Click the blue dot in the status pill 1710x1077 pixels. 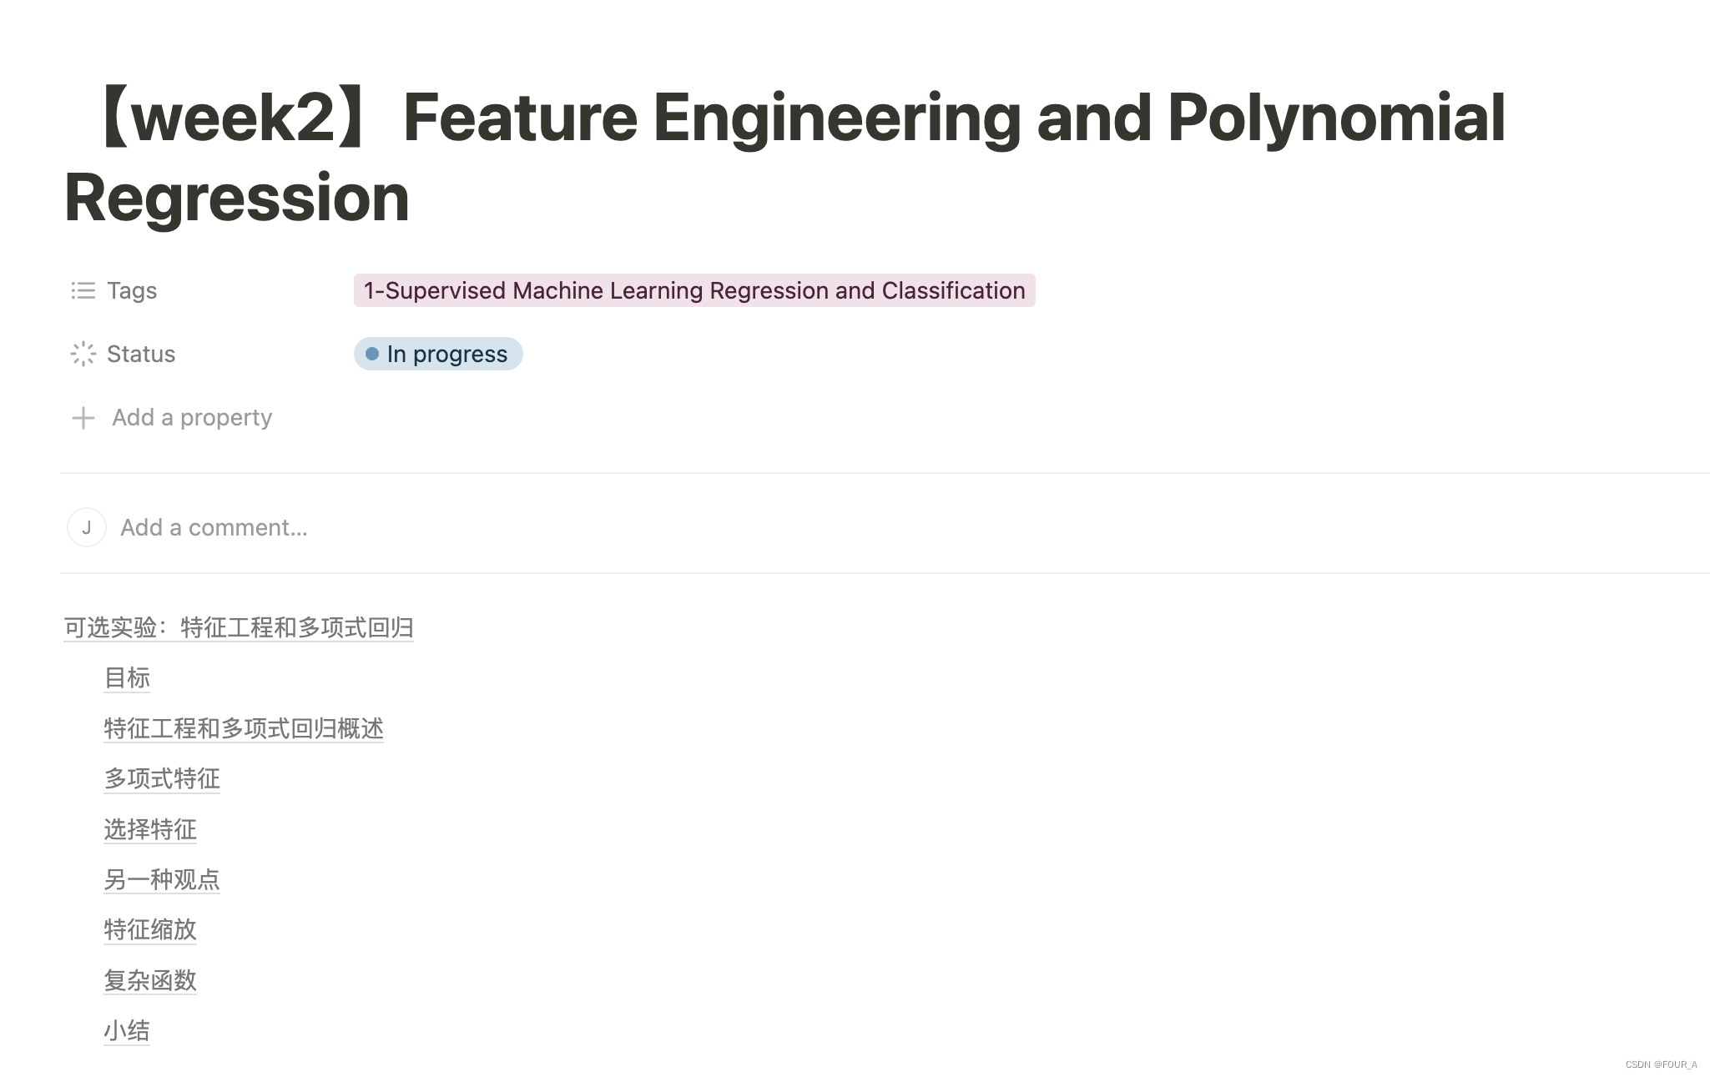372,354
